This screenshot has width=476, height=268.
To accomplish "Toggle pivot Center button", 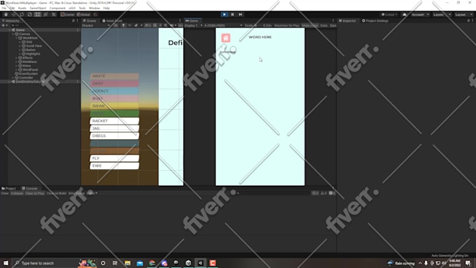I will [x=67, y=15].
